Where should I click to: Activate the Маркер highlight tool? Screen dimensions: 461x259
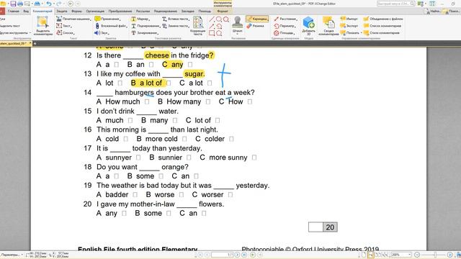point(140,19)
